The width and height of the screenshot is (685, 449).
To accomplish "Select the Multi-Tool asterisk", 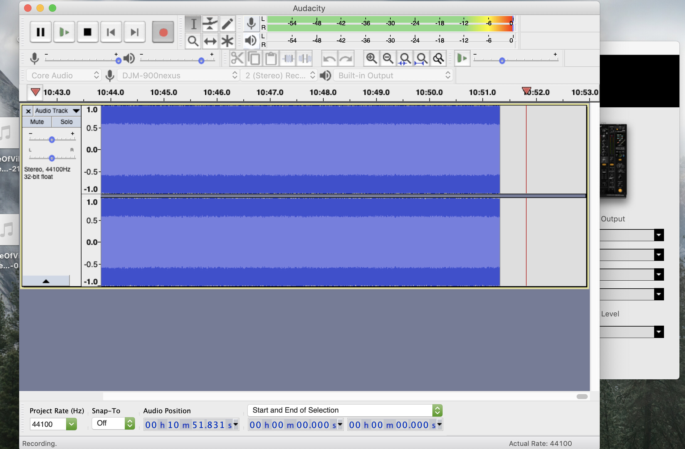I will tap(227, 41).
